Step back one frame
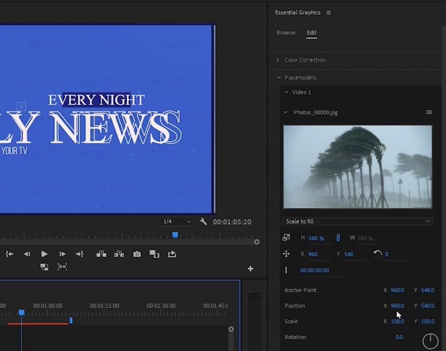 (27, 254)
